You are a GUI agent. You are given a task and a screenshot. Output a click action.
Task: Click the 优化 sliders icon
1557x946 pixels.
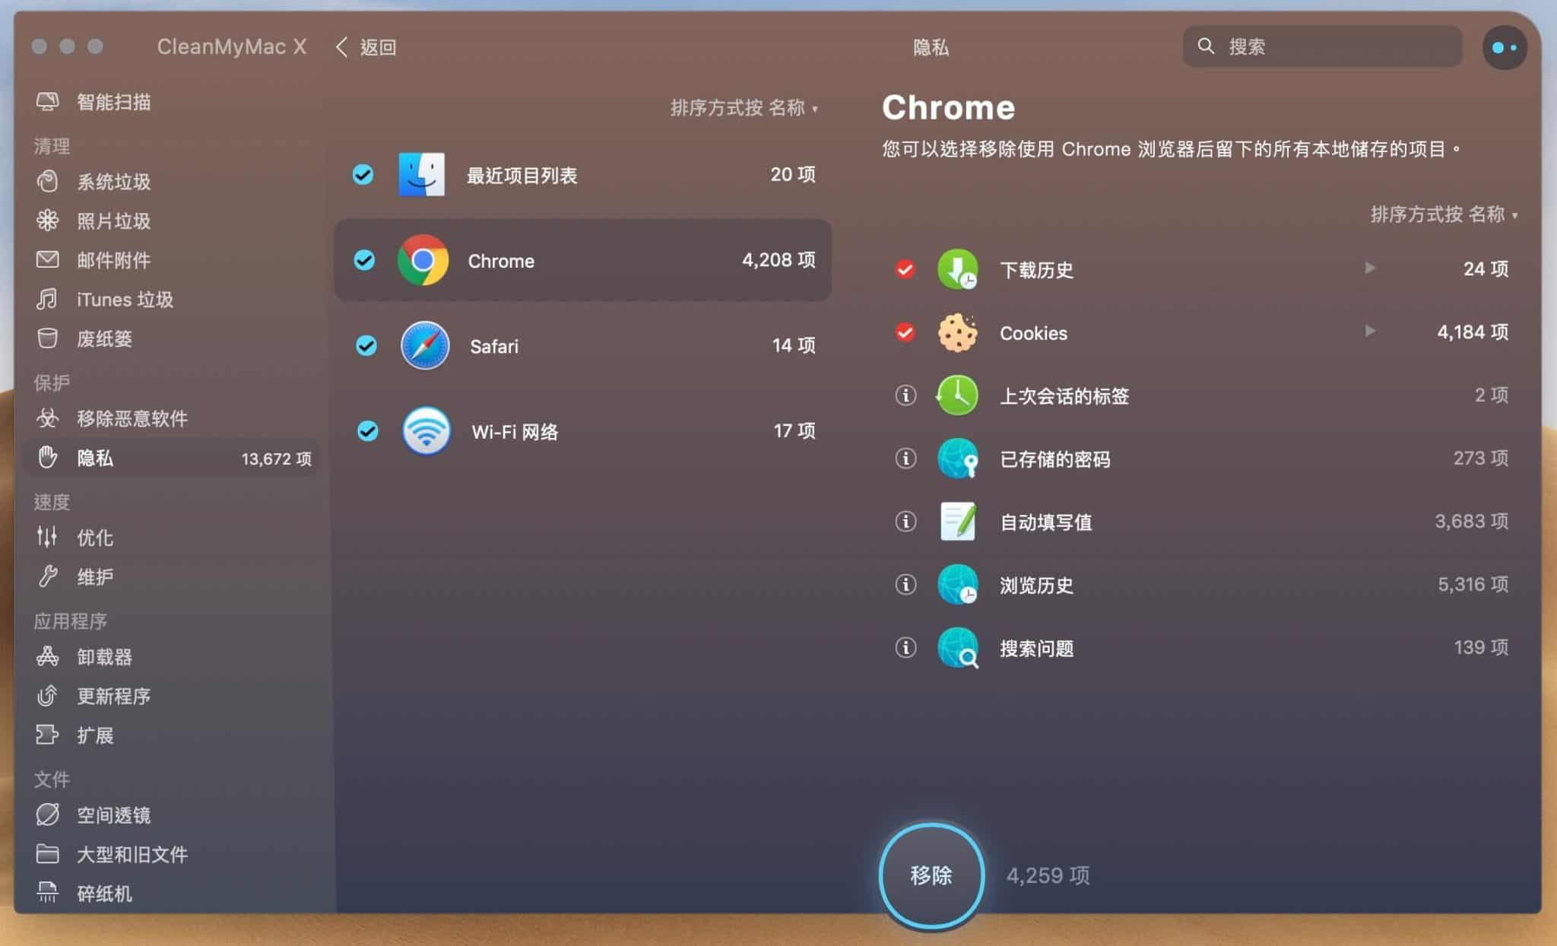tap(48, 537)
